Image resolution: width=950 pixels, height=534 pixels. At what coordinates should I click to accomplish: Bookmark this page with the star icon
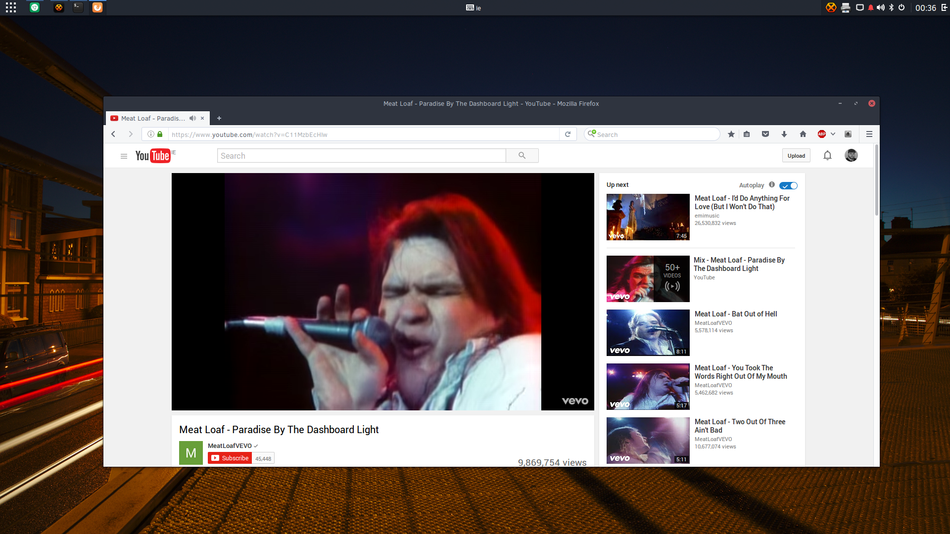(731, 134)
